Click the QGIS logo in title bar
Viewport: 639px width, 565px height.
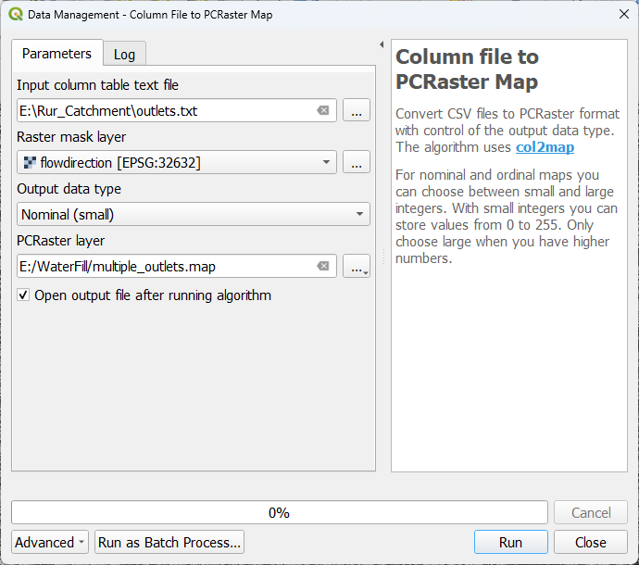14,14
